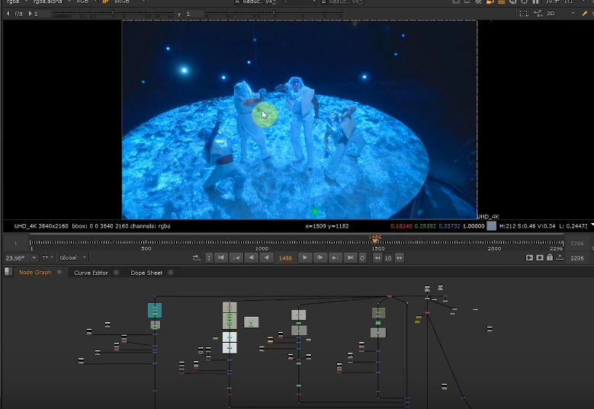This screenshot has width=594, height=409.
Task: Open the Dope Sheet tab
Action: click(x=146, y=273)
